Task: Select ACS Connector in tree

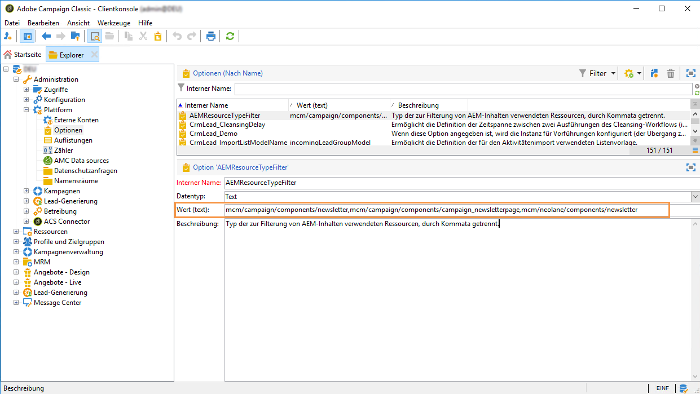Action: [67, 222]
